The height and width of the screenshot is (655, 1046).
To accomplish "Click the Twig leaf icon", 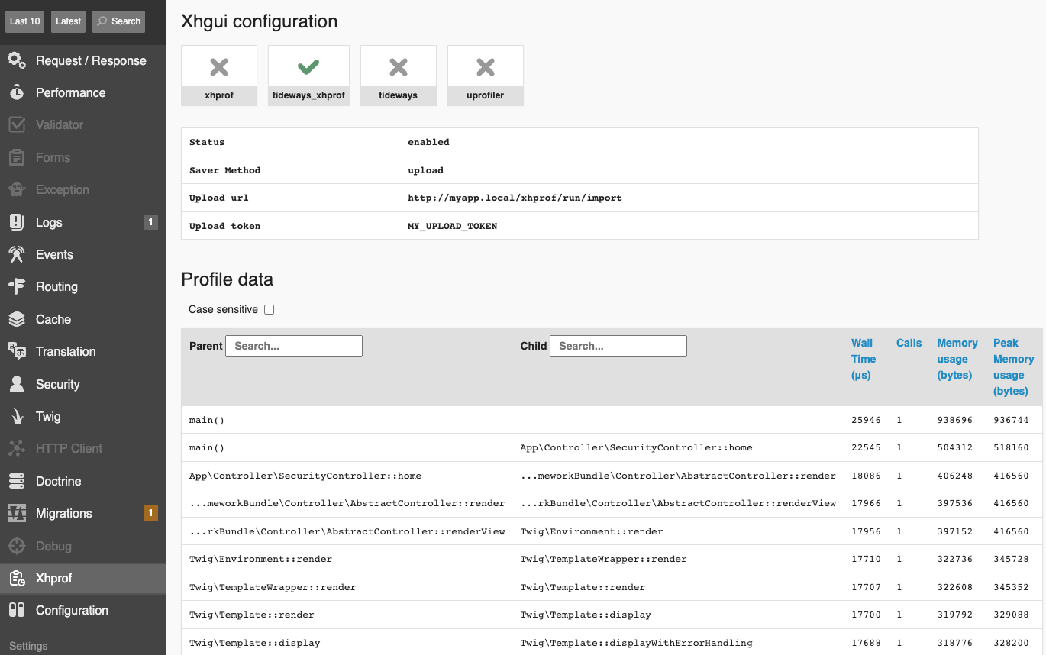I will (x=17, y=416).
